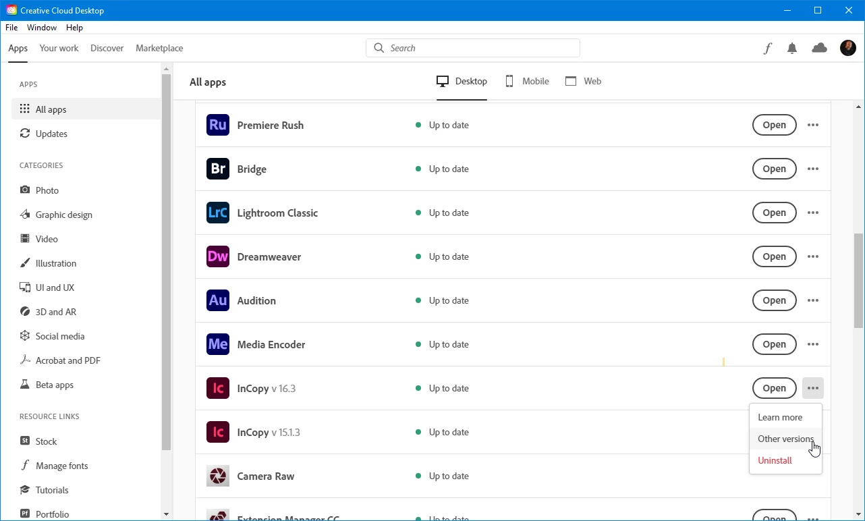
Task: Switch to the Your work tab
Action: point(59,48)
